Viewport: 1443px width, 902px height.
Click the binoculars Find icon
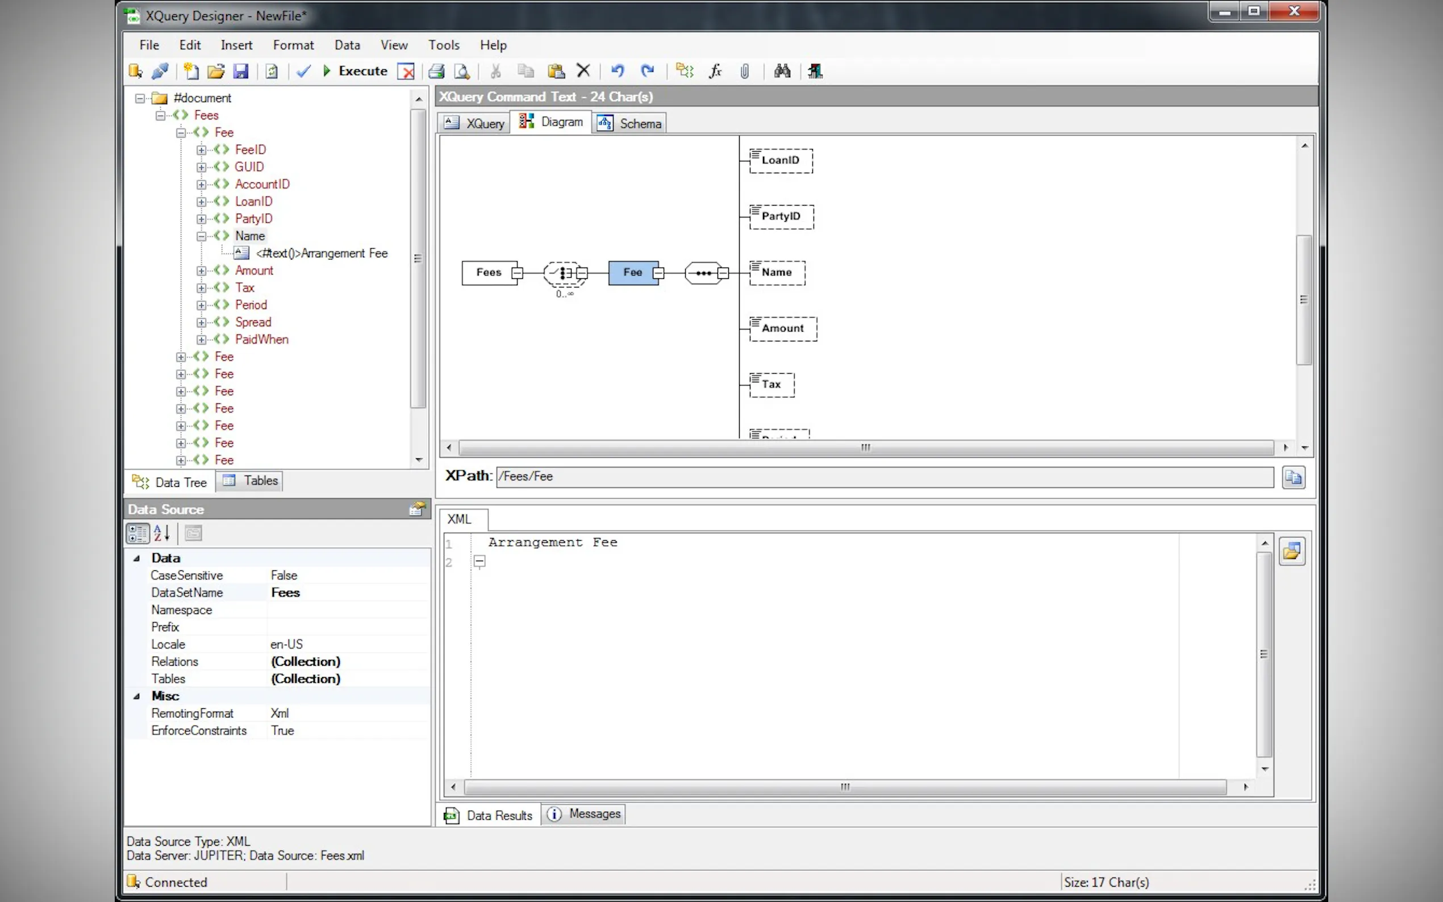tap(782, 72)
